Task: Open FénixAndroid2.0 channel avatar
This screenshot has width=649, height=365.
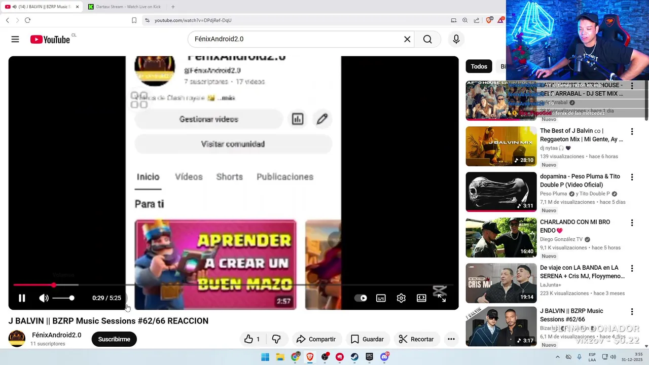Action: pos(17,339)
